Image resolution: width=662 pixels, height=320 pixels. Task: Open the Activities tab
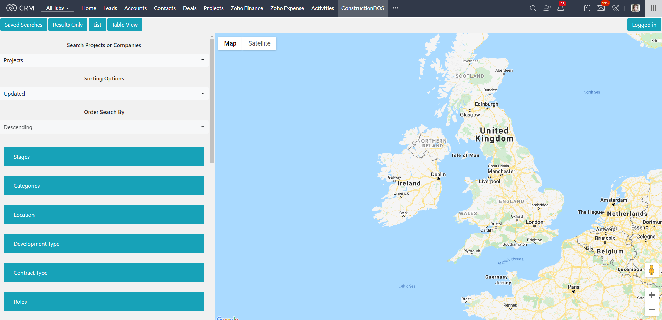point(323,8)
